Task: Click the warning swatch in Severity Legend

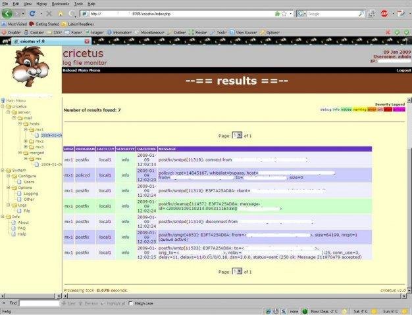Action: click(359, 110)
